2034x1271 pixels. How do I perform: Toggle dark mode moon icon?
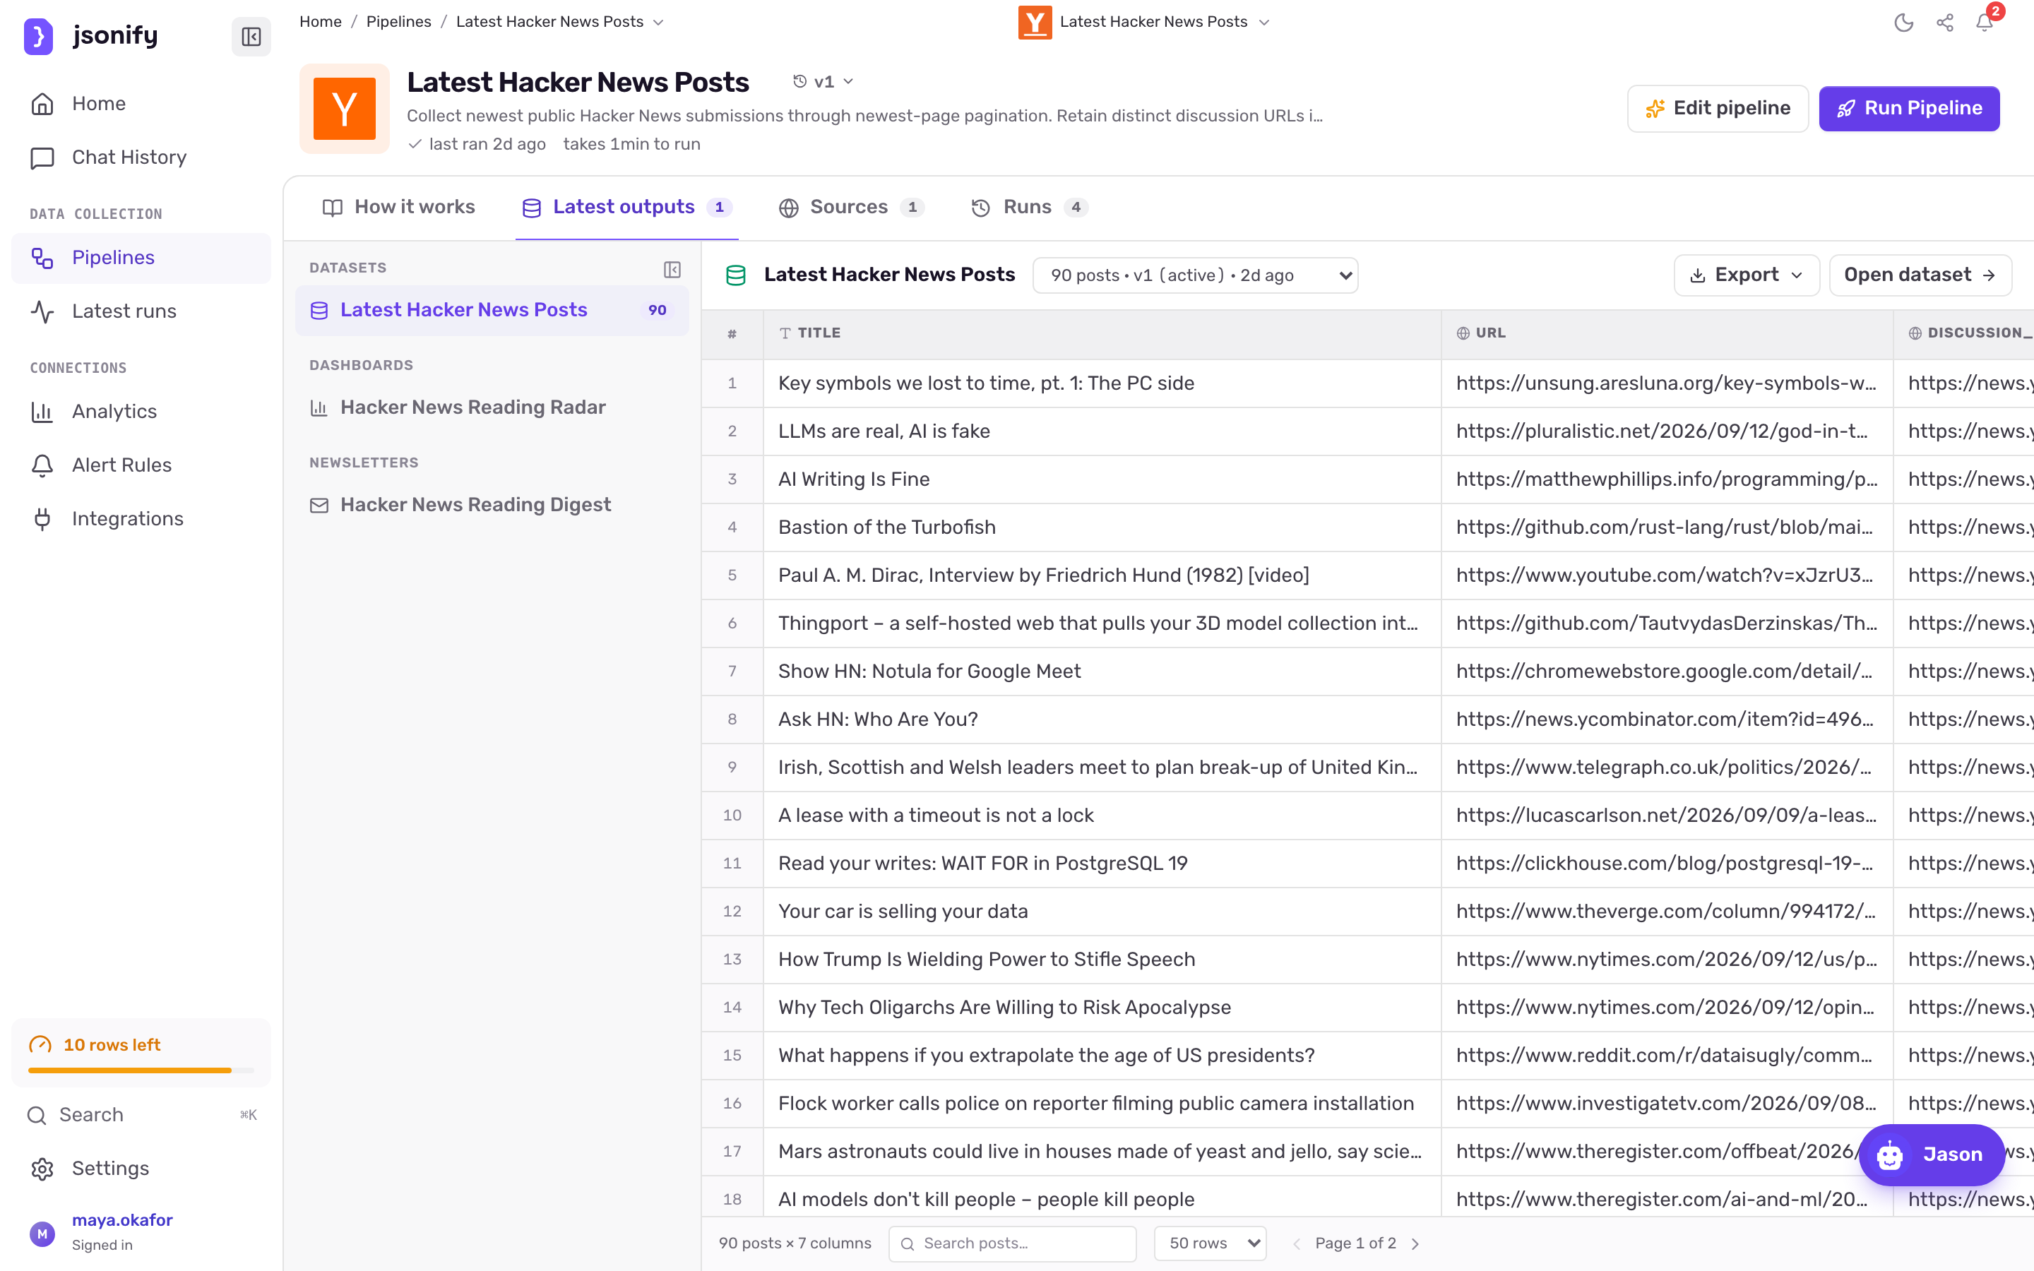pos(1904,23)
